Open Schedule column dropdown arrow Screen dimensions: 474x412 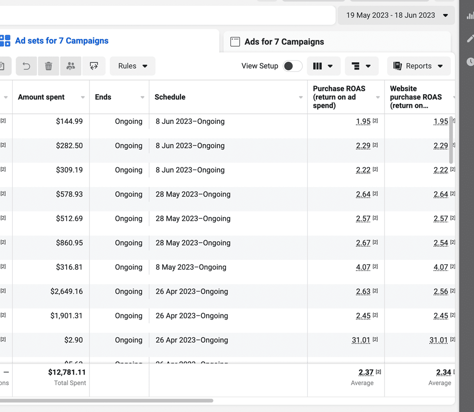[x=301, y=97]
